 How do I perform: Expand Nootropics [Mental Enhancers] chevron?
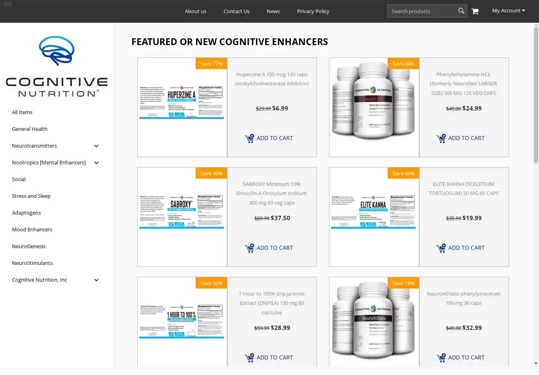tap(96, 163)
